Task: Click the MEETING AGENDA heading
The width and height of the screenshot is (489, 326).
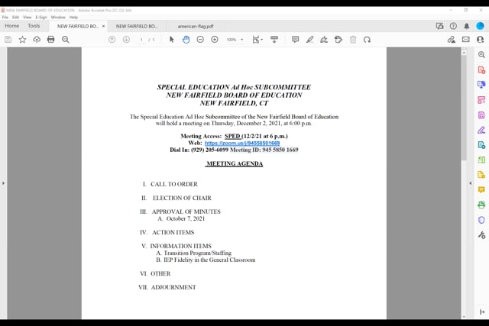Action: pyautogui.click(x=235, y=163)
